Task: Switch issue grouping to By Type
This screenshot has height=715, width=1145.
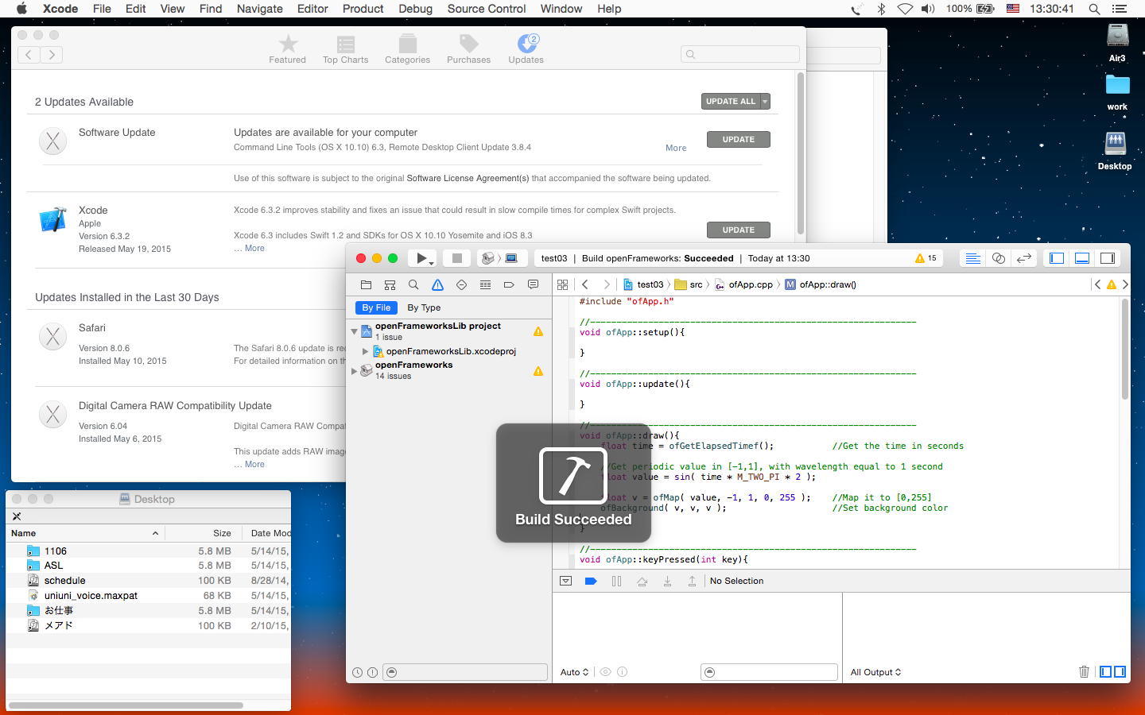Action: (424, 307)
